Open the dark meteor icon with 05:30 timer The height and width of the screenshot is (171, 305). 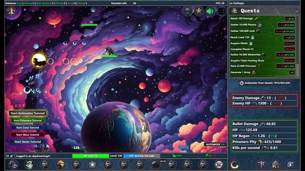[x=156, y=164]
